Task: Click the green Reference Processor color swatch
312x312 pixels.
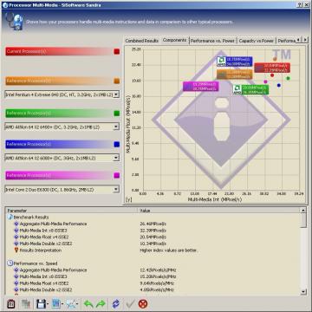Action: pyautogui.click(x=117, y=114)
